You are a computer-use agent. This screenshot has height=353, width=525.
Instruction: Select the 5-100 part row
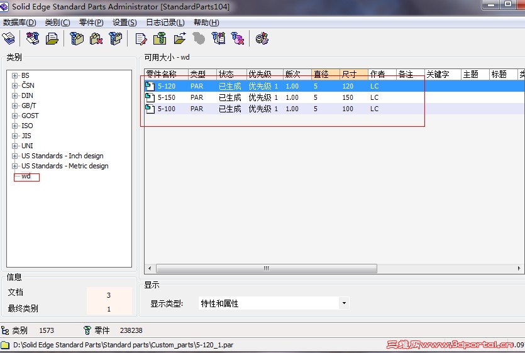[x=334, y=109]
